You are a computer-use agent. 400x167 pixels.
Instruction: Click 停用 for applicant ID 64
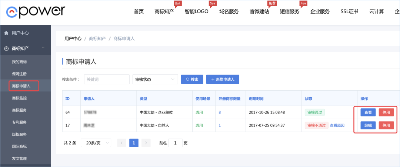386,112
